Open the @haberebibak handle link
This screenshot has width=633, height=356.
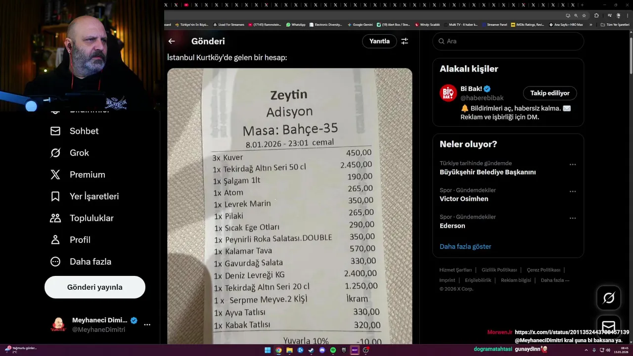point(482,98)
